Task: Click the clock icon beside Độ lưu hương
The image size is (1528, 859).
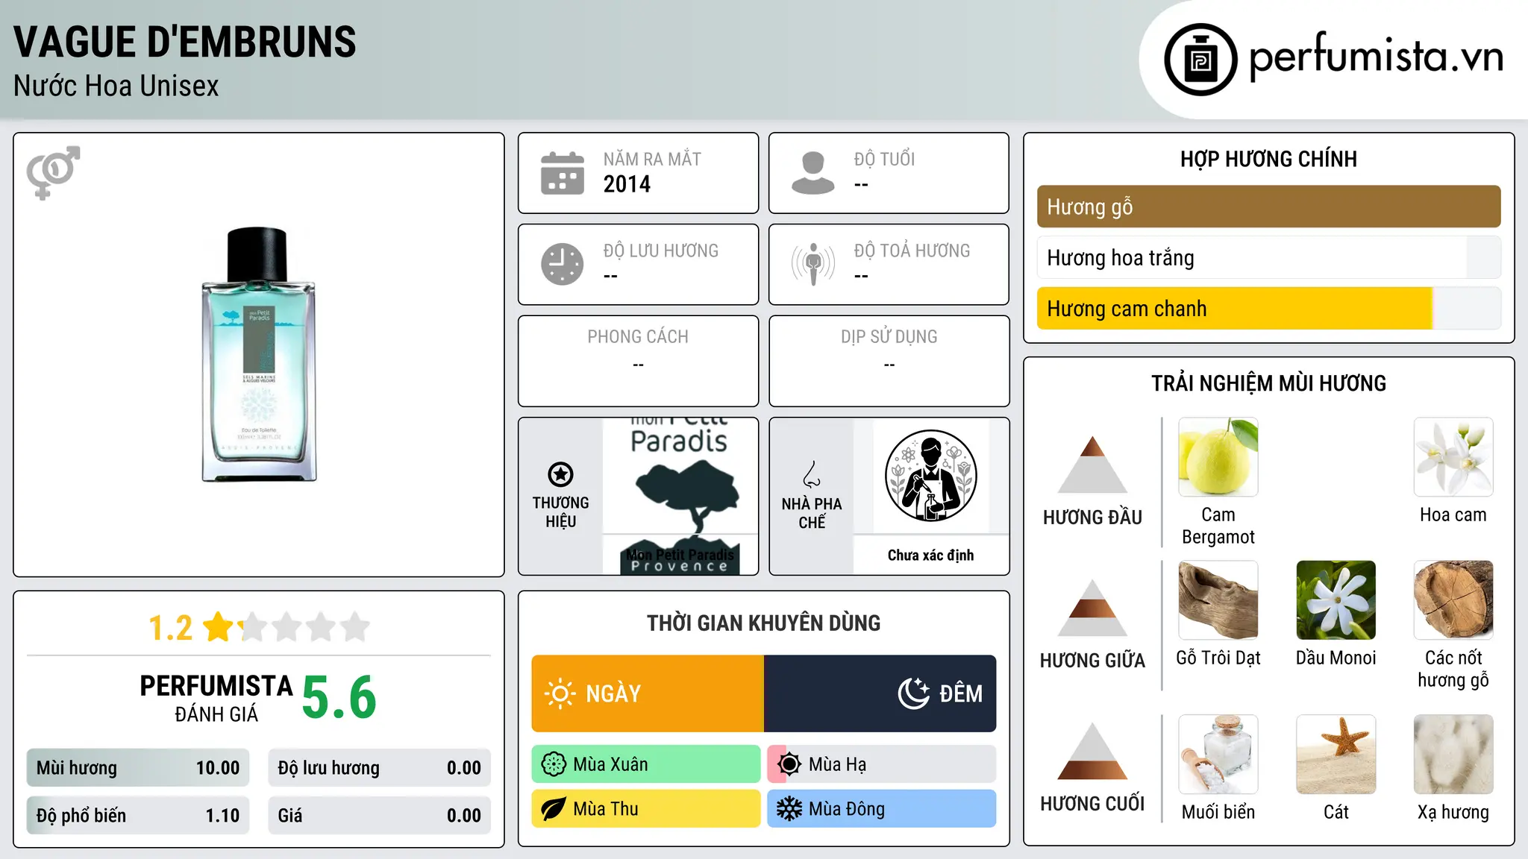Action: pos(562,264)
